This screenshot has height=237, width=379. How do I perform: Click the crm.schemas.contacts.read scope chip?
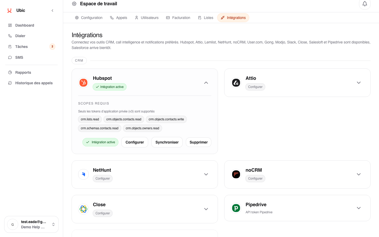[99, 128]
